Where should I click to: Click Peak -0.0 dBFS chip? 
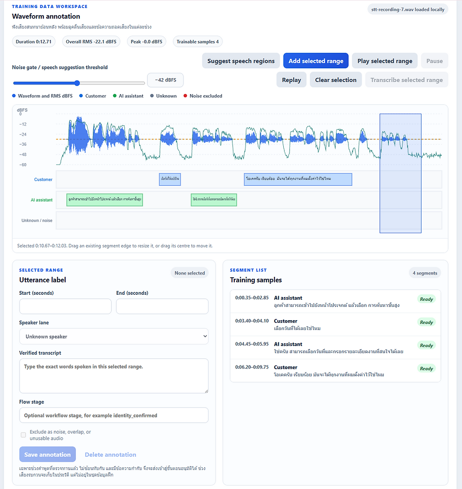point(147,41)
